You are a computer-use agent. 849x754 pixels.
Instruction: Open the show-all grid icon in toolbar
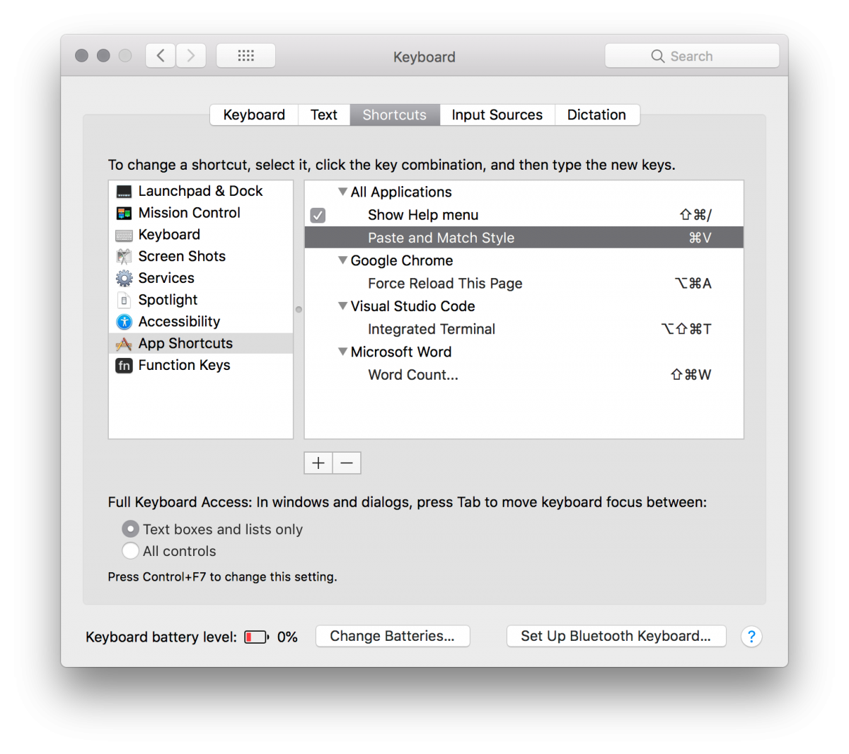pyautogui.click(x=246, y=56)
